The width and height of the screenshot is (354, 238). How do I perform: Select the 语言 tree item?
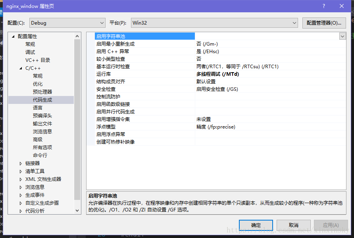pyautogui.click(x=38, y=108)
